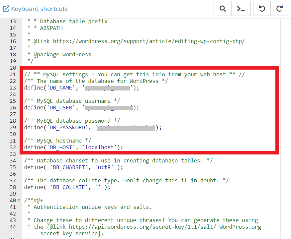The image size is (291, 239).
Task: Click the 'secret-key service}.' wrapped line
Action: 72,234
